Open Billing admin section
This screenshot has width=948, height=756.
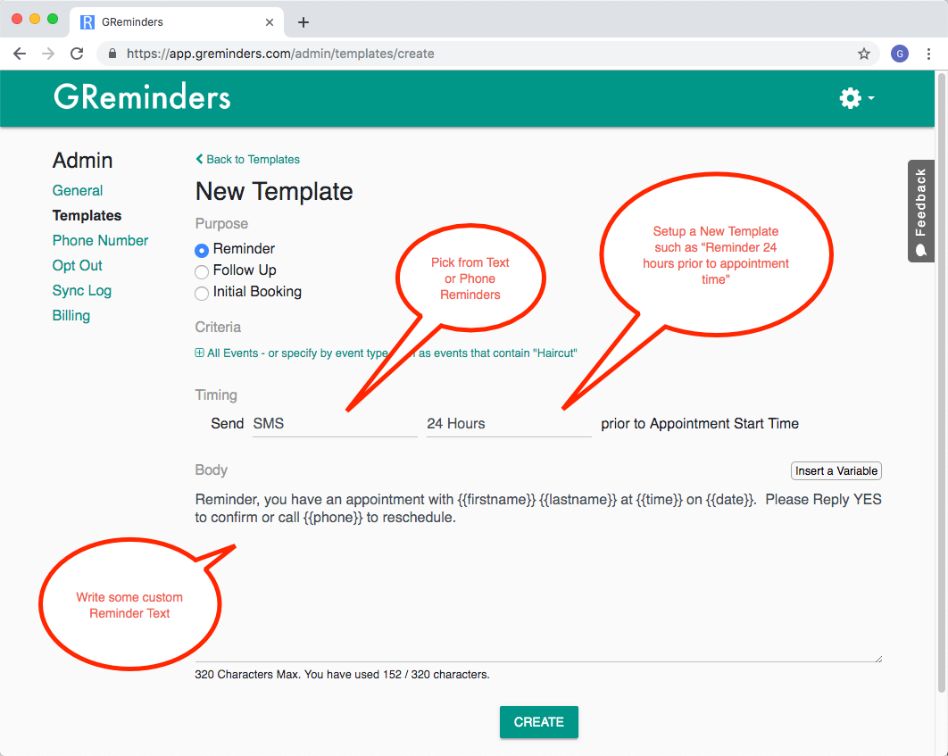[x=71, y=315]
